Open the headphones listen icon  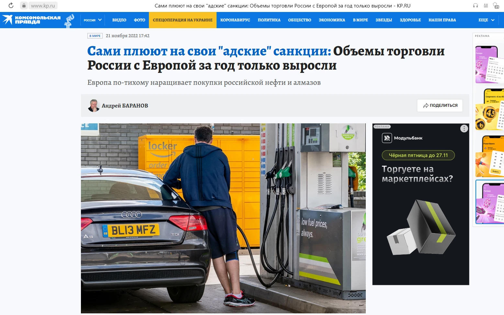(475, 6)
